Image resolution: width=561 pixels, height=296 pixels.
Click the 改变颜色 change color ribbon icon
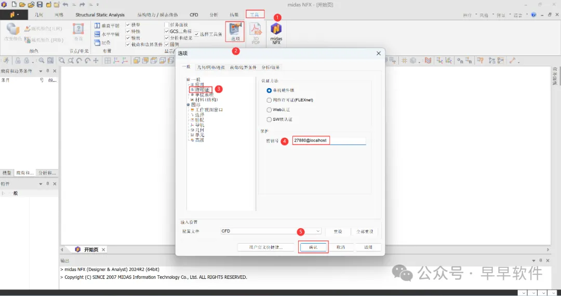point(13,32)
